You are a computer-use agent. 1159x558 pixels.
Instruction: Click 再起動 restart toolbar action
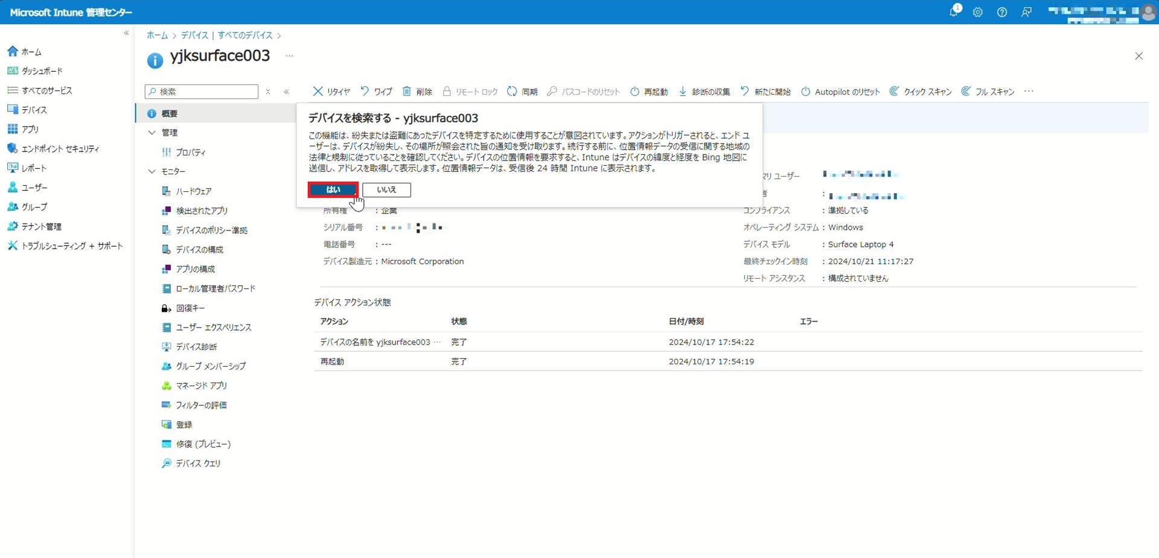pyautogui.click(x=649, y=92)
